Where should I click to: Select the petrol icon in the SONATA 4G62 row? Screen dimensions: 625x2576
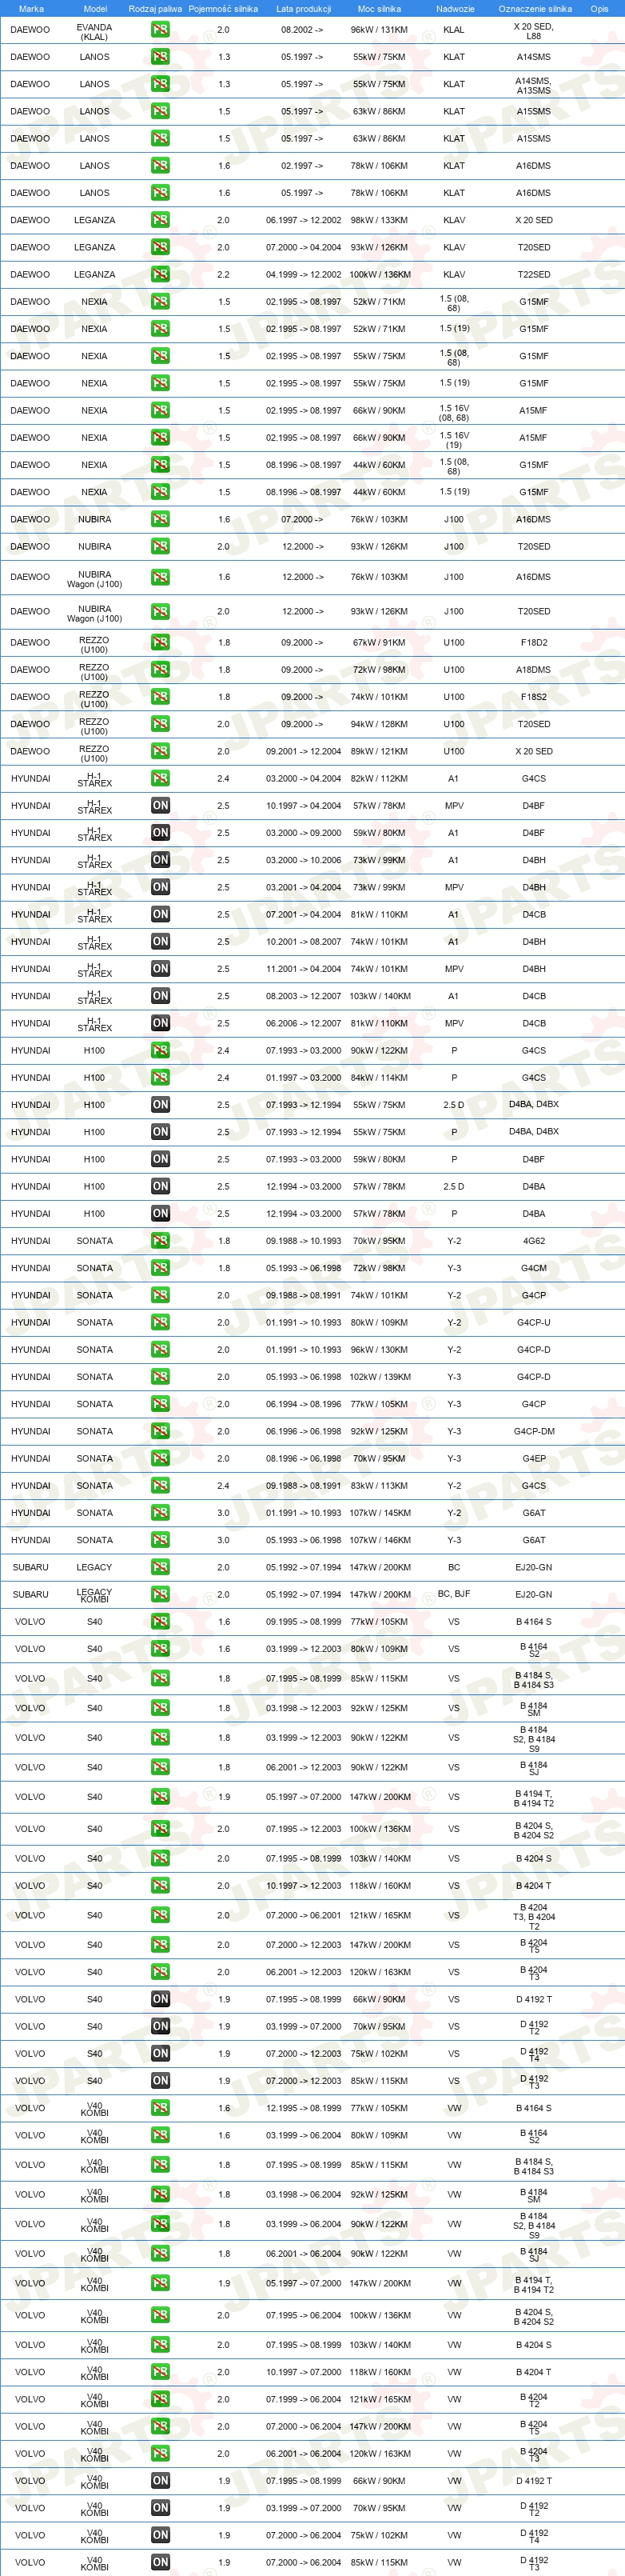160,1241
